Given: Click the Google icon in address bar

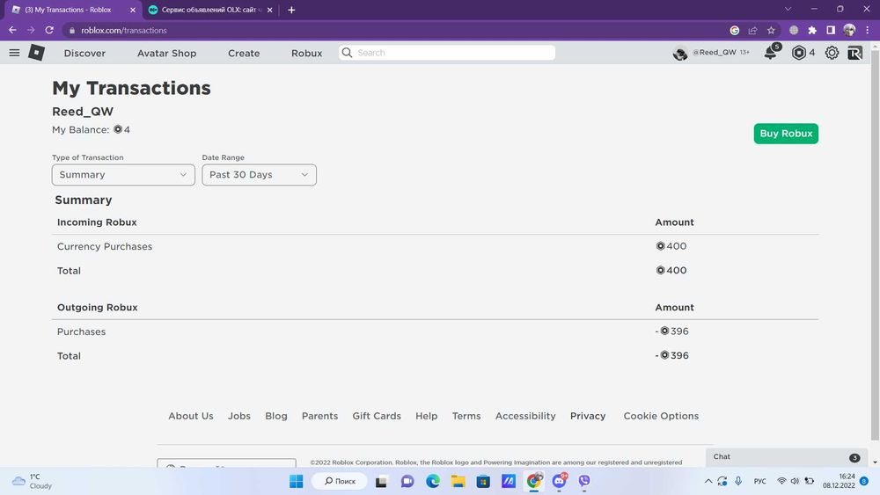Looking at the screenshot, I should (734, 30).
